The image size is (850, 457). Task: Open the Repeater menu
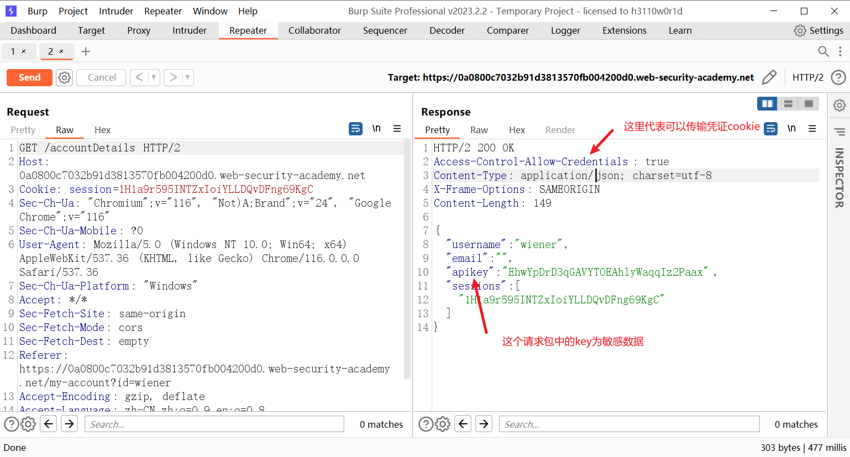pos(163,11)
